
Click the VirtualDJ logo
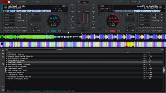(x=5, y=2)
